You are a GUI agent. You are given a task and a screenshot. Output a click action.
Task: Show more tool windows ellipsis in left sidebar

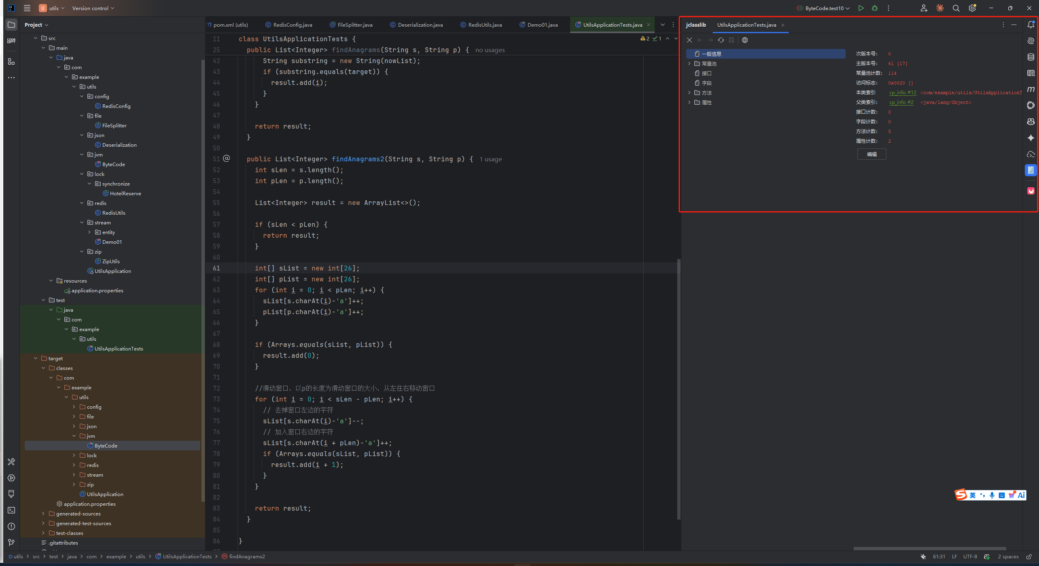[x=11, y=78]
